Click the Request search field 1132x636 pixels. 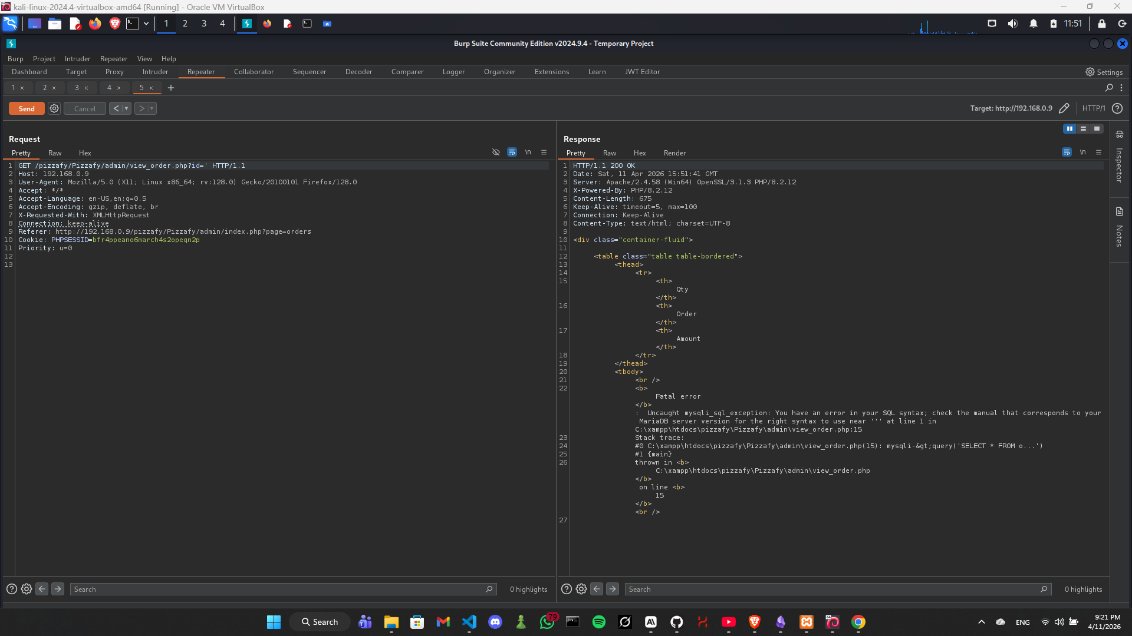[282, 589]
